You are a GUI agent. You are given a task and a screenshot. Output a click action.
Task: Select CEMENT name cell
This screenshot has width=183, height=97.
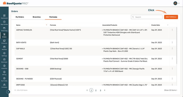[19, 59]
